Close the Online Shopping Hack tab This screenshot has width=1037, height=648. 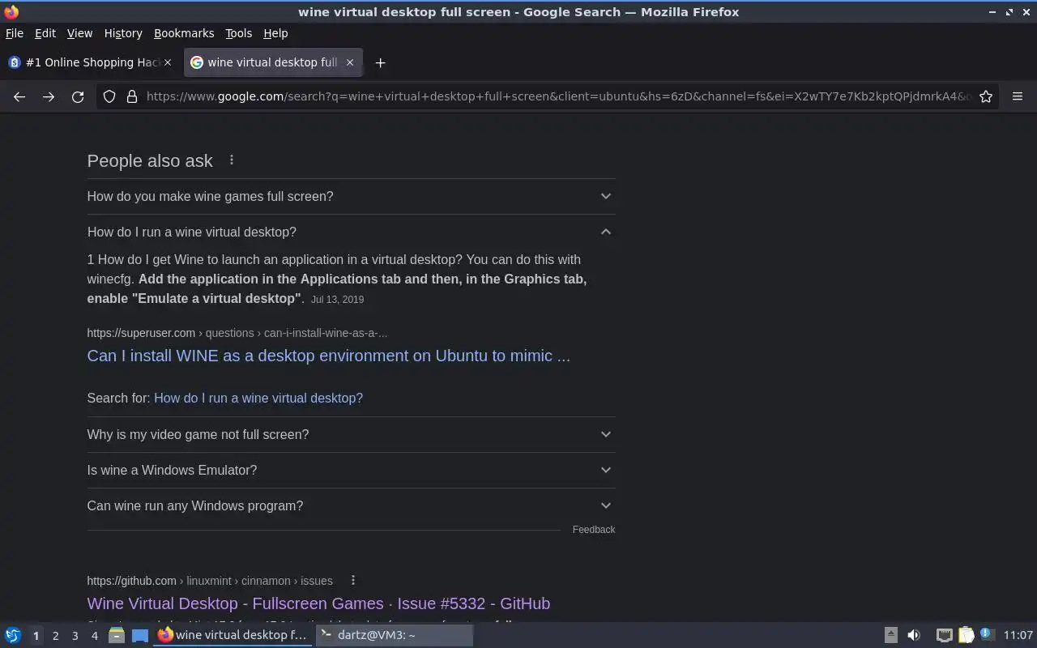tap(168, 62)
